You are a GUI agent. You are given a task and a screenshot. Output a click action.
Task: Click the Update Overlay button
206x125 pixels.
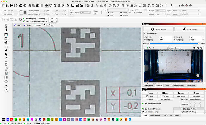click(158, 29)
